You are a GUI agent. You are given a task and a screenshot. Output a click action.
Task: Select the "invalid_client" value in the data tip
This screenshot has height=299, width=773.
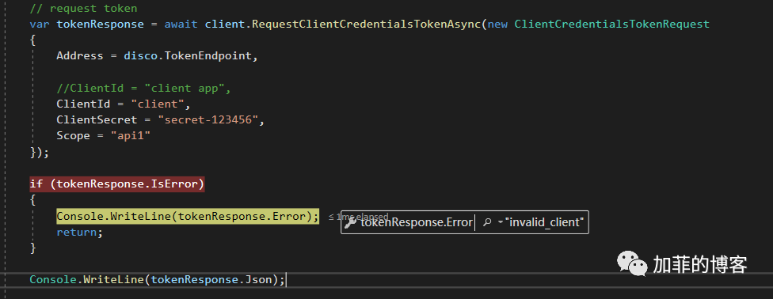[544, 222]
